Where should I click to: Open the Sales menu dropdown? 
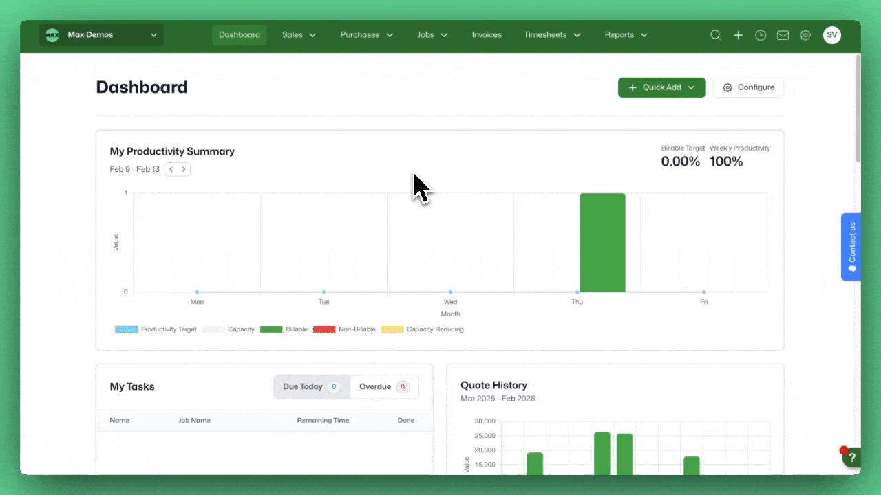coord(299,35)
